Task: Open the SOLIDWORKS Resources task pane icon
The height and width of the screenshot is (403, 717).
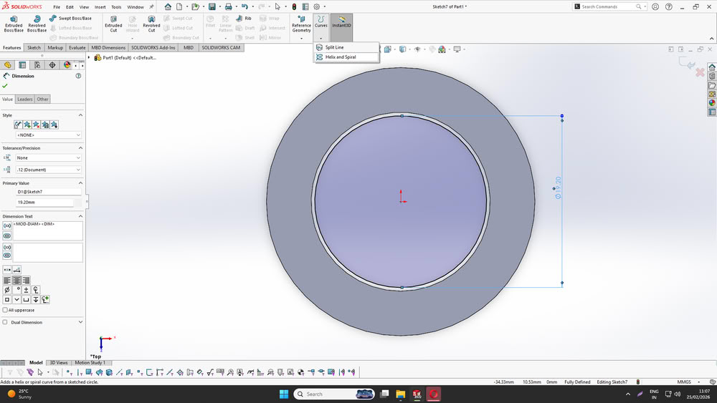Action: coord(712,67)
